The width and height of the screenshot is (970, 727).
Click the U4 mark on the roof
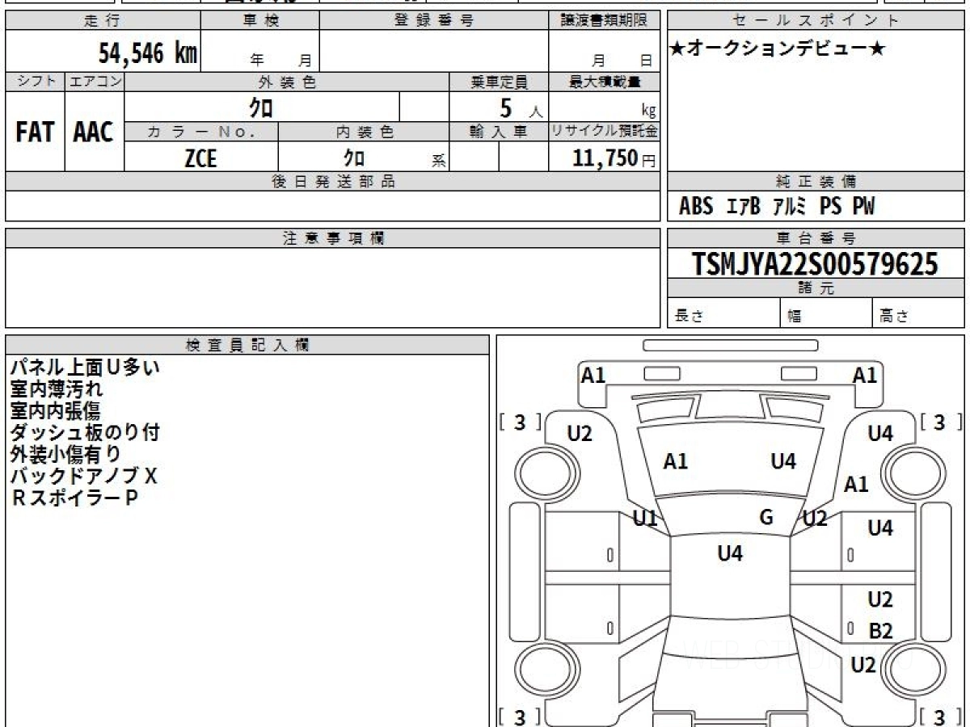730,553
